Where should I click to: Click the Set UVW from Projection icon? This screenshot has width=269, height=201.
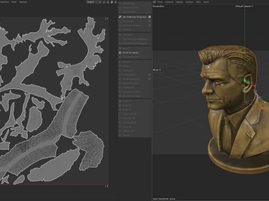(x=120, y=17)
